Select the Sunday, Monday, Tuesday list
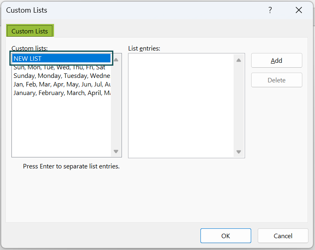Screen dimensions: 315x250 (x=61, y=76)
